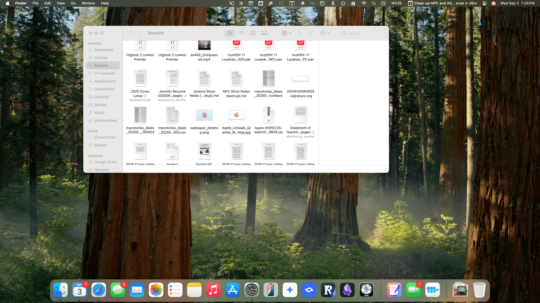Viewport: 540px width, 303px height.
Task: Open Music in the sidebar
Action: tap(103, 113)
